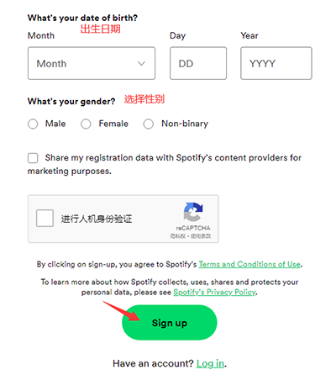Click the share registration data label text

tap(165, 164)
